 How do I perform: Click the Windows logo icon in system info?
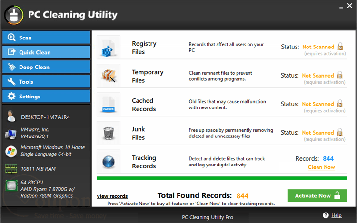pos(11,151)
